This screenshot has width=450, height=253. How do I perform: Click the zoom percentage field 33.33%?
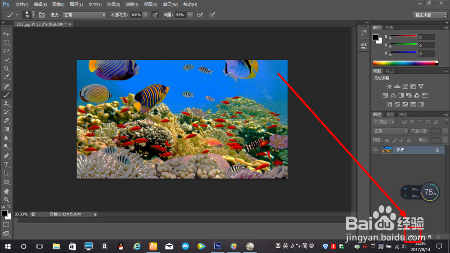coord(21,214)
